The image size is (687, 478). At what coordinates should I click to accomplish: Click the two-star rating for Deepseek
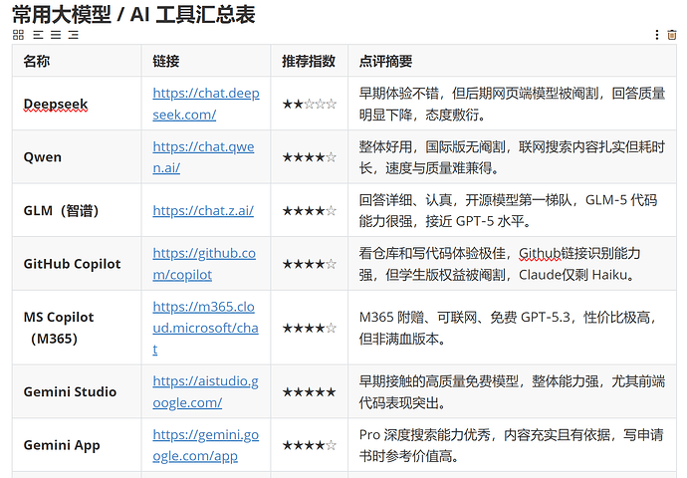click(x=310, y=104)
